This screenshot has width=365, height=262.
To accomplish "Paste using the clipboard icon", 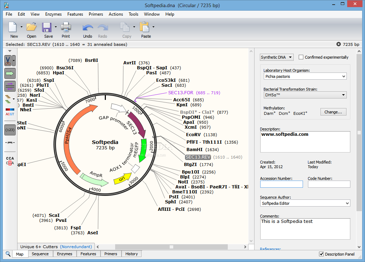I will [144, 27].
